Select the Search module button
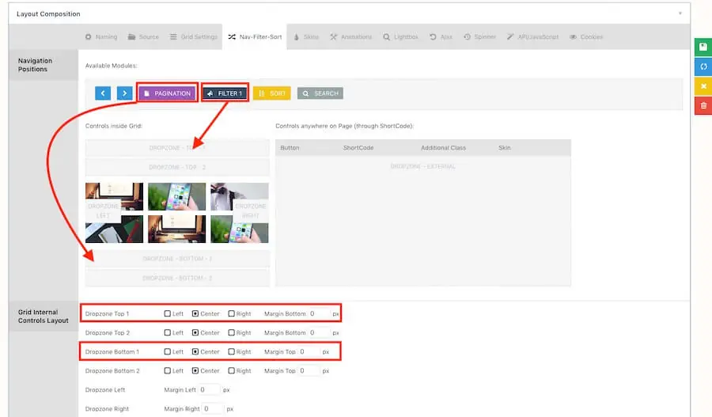Screen dimensions: 712x417 [x=320, y=93]
